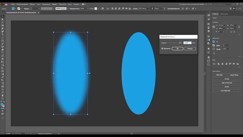Click the Home icon in the menu bar
The image size is (243, 137).
tap(6, 4)
